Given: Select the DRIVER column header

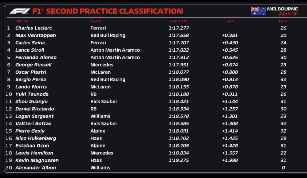Looking at the screenshot, I should [22, 21].
